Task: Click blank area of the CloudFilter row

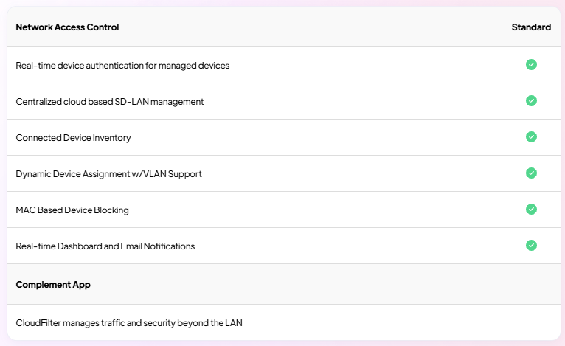Action: click(396, 322)
